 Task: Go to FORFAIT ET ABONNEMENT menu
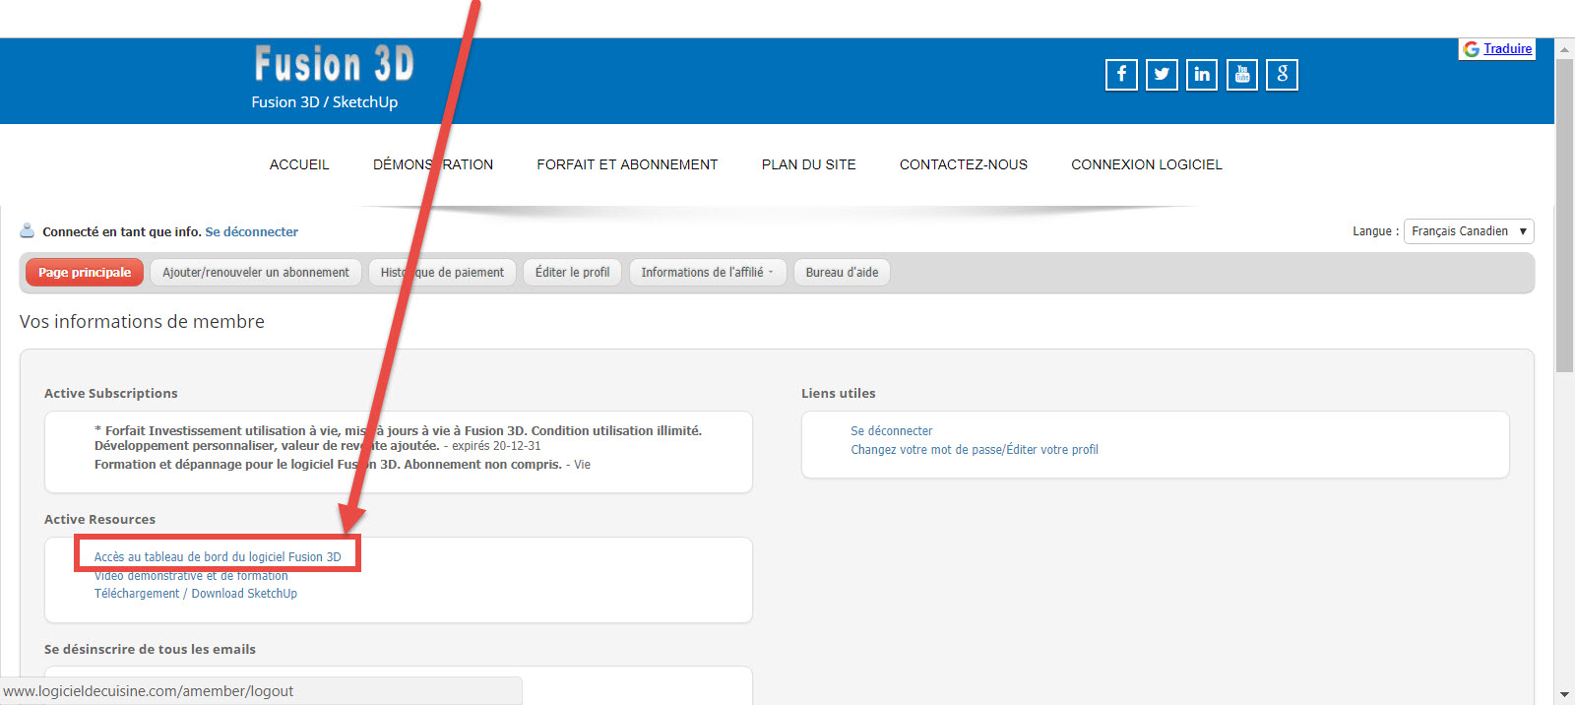click(627, 164)
